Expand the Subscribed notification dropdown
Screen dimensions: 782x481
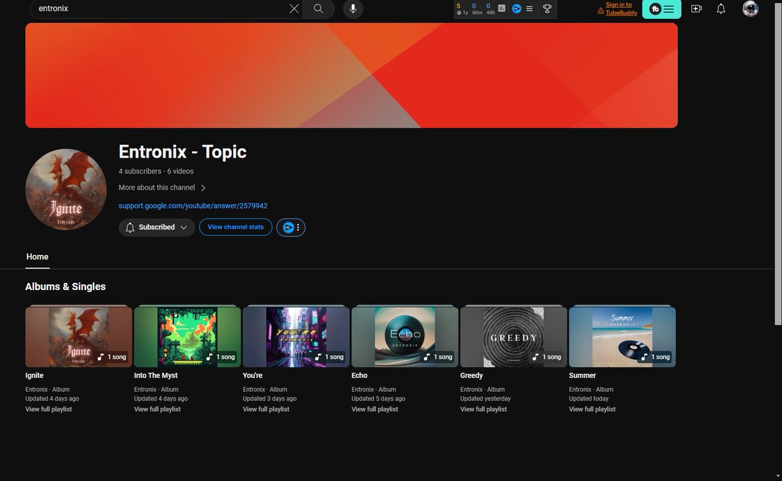click(x=156, y=227)
